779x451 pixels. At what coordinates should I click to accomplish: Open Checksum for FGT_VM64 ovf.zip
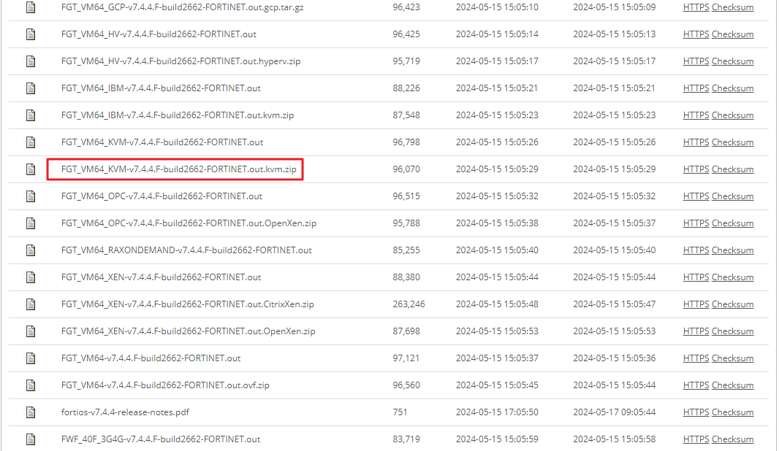click(x=732, y=385)
